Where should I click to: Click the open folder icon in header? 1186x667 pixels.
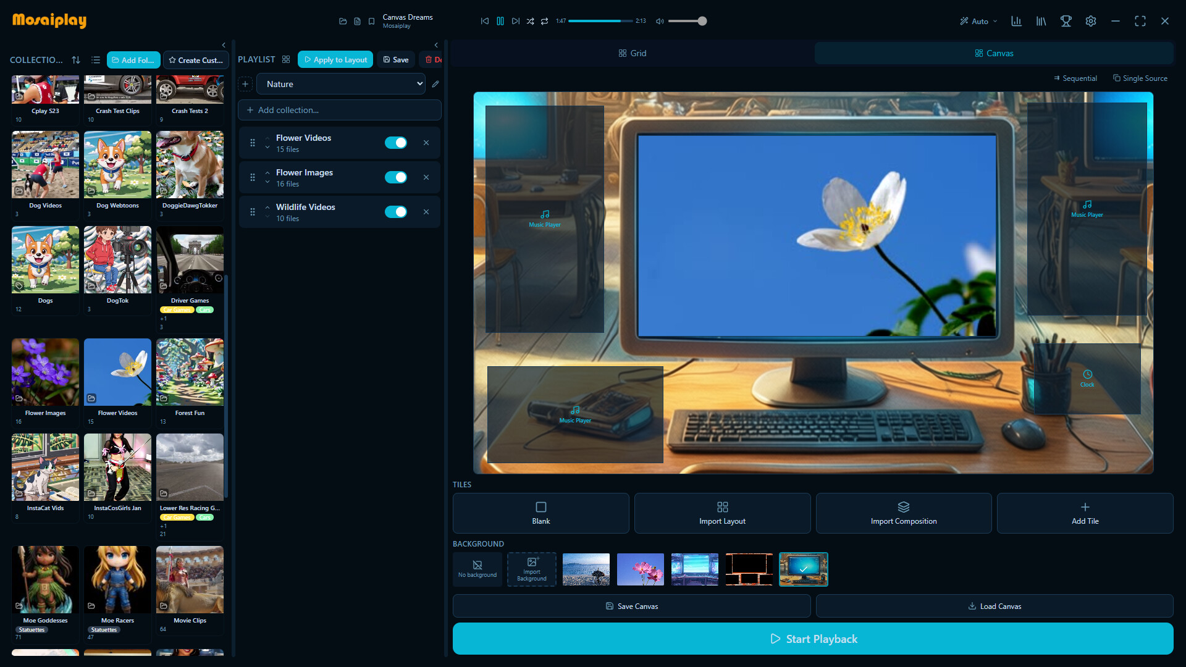tap(343, 21)
